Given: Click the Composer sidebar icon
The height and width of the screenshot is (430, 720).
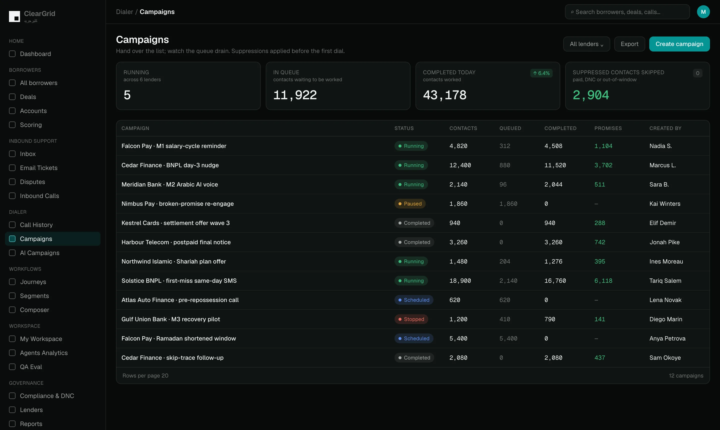Looking at the screenshot, I should click(12, 310).
